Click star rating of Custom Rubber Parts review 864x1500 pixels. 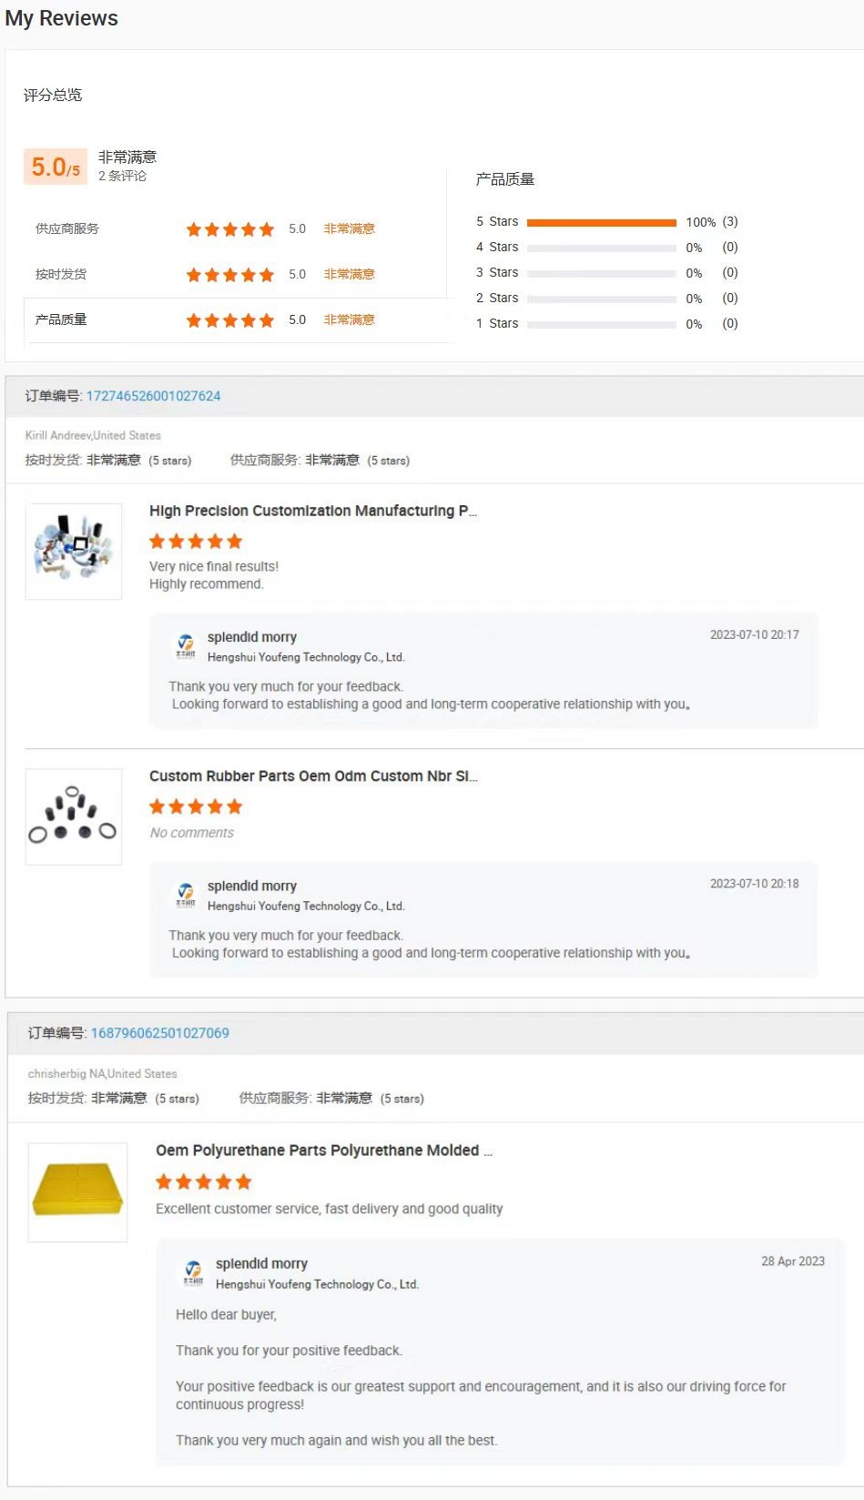196,806
